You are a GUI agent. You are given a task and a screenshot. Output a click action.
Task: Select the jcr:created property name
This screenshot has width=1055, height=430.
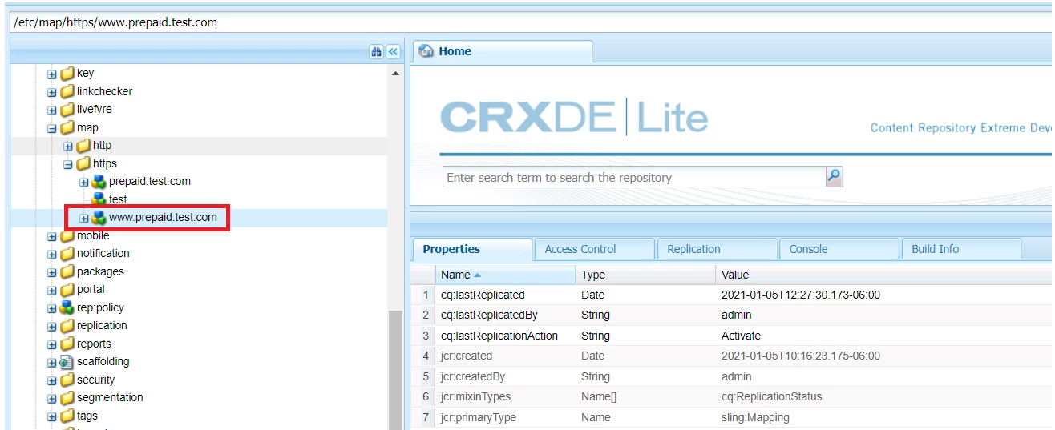tap(467, 356)
